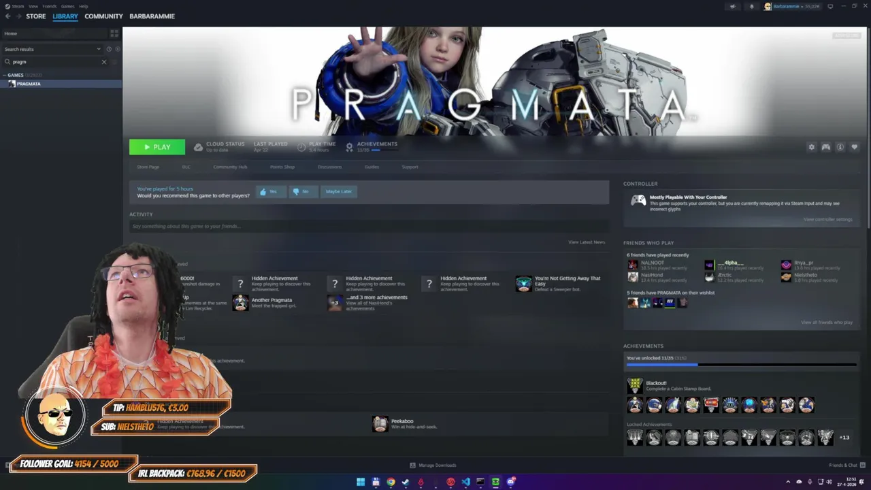Collapse the GAMES category

point(4,75)
